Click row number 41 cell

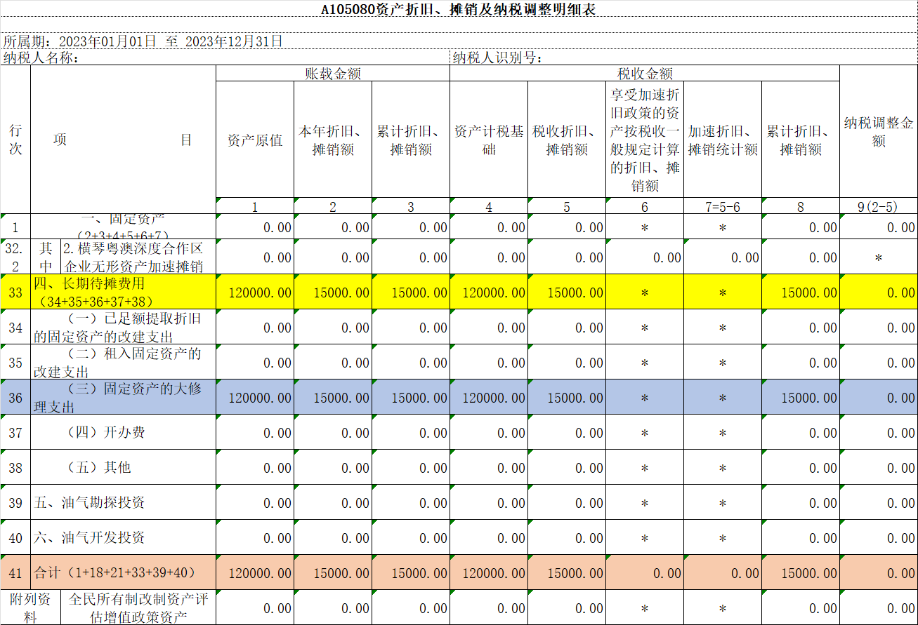(x=15, y=572)
